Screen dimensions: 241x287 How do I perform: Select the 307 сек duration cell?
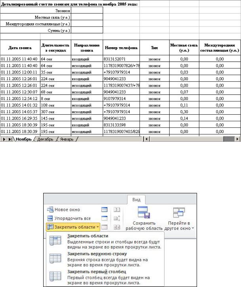[x=55, y=112]
